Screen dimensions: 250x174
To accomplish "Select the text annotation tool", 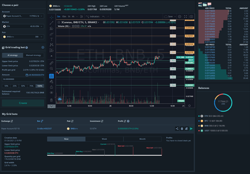I will (51, 39).
